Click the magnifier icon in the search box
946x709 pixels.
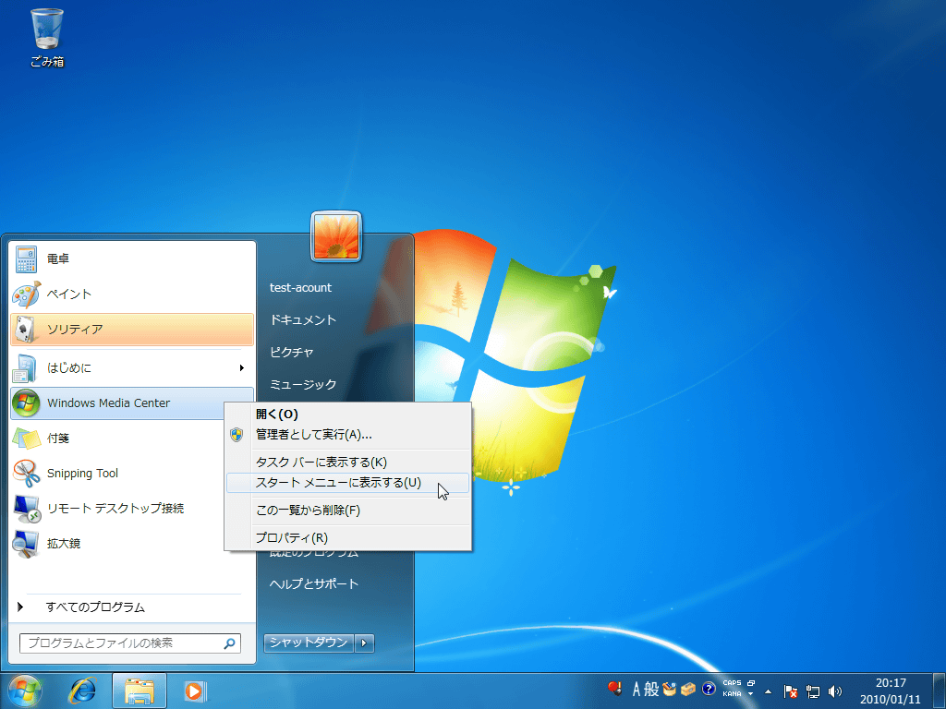click(229, 643)
